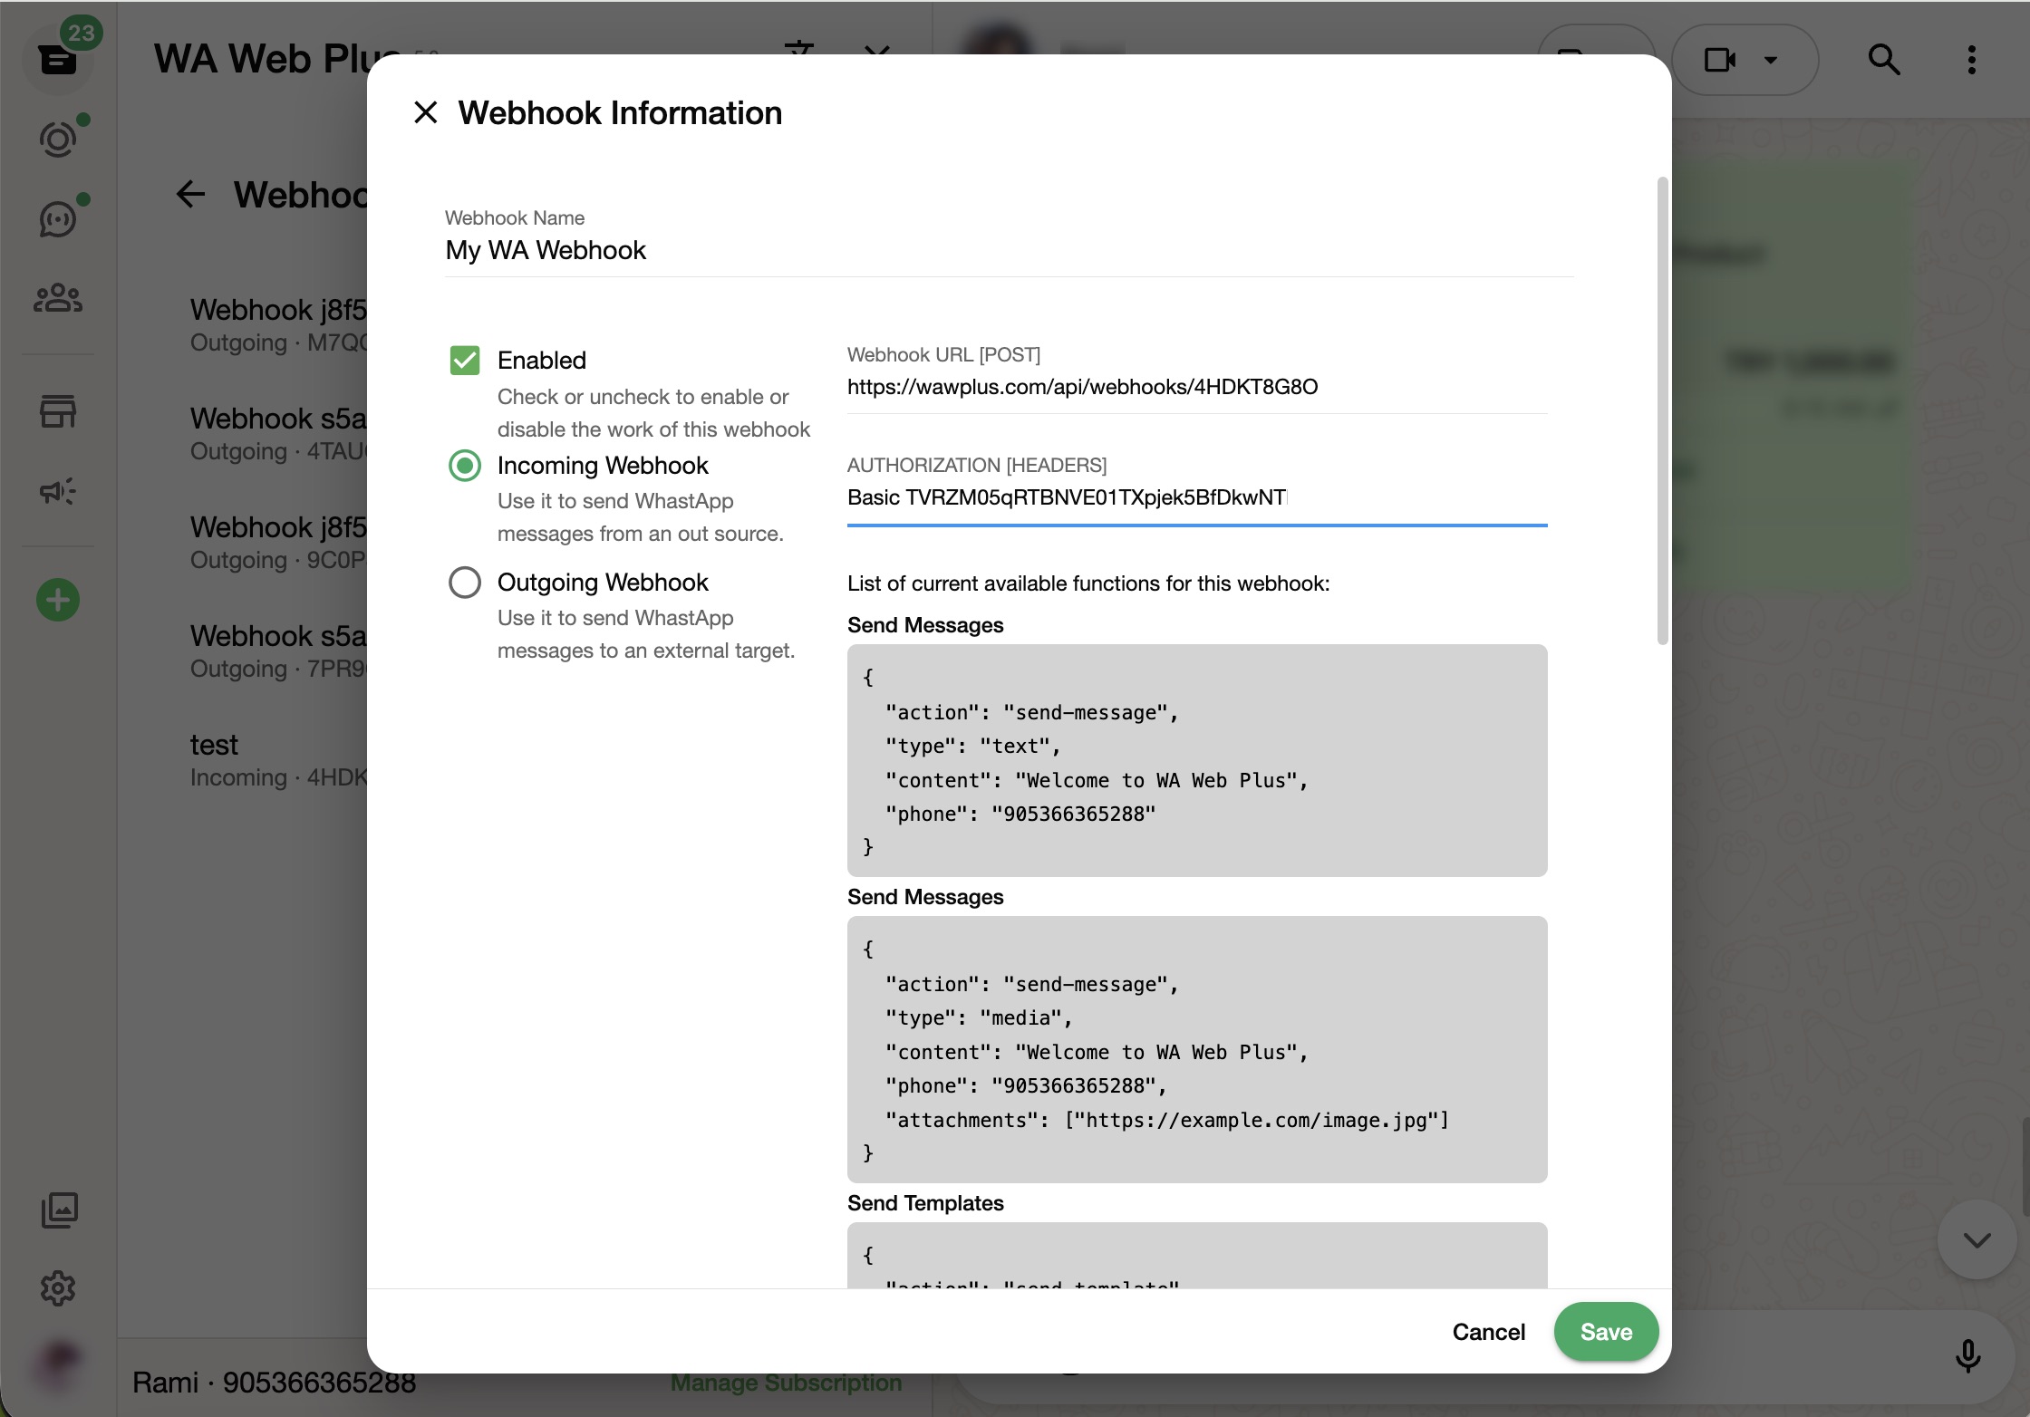Click the green plus button in the sidebar

[x=58, y=599]
